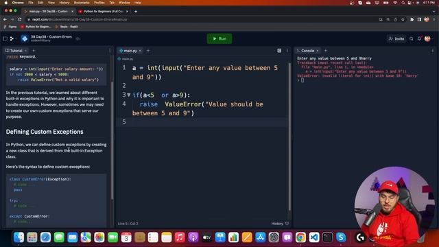Close the Tutorial tab

tap(26, 51)
